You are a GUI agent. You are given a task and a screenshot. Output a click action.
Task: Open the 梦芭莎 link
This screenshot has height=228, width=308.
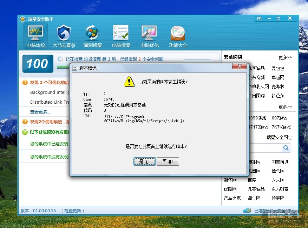click(278, 96)
